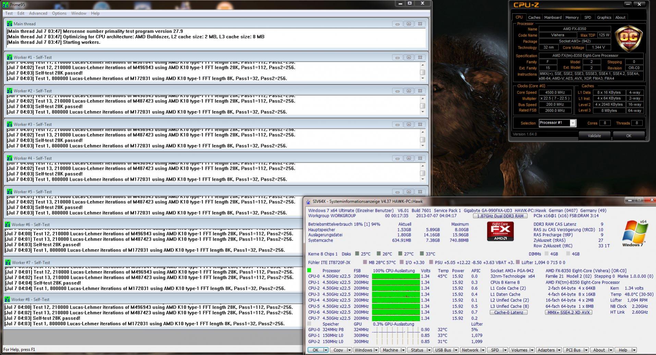
Task: Click the Cache-0 Latenz button in SIV
Action: tap(509, 312)
